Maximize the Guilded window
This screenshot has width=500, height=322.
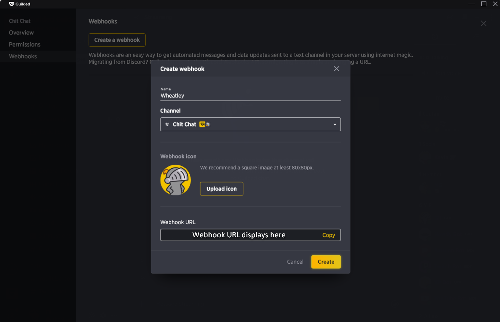tap(484, 4)
